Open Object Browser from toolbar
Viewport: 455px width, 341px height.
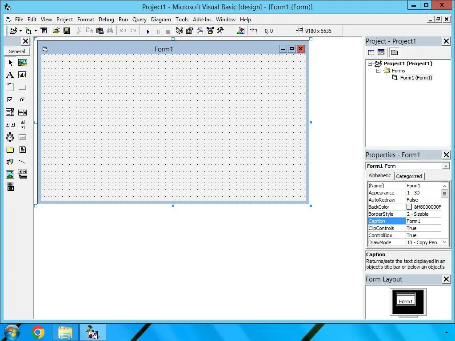click(210, 31)
